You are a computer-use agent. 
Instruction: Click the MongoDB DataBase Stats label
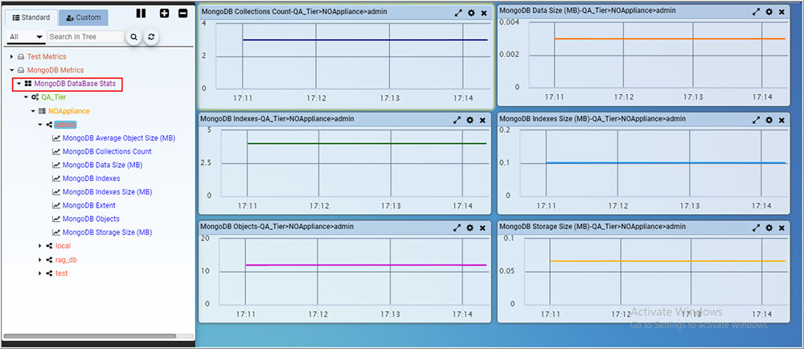[x=75, y=84]
